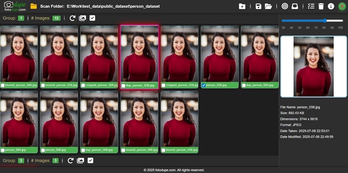The width and height of the screenshot is (348, 173).
Task: Select the highlighted dup_person_038.jpg thumbnail
Action: coord(139,54)
